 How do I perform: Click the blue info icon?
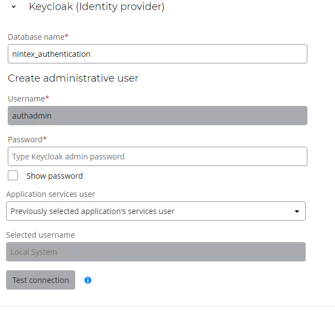(88, 280)
